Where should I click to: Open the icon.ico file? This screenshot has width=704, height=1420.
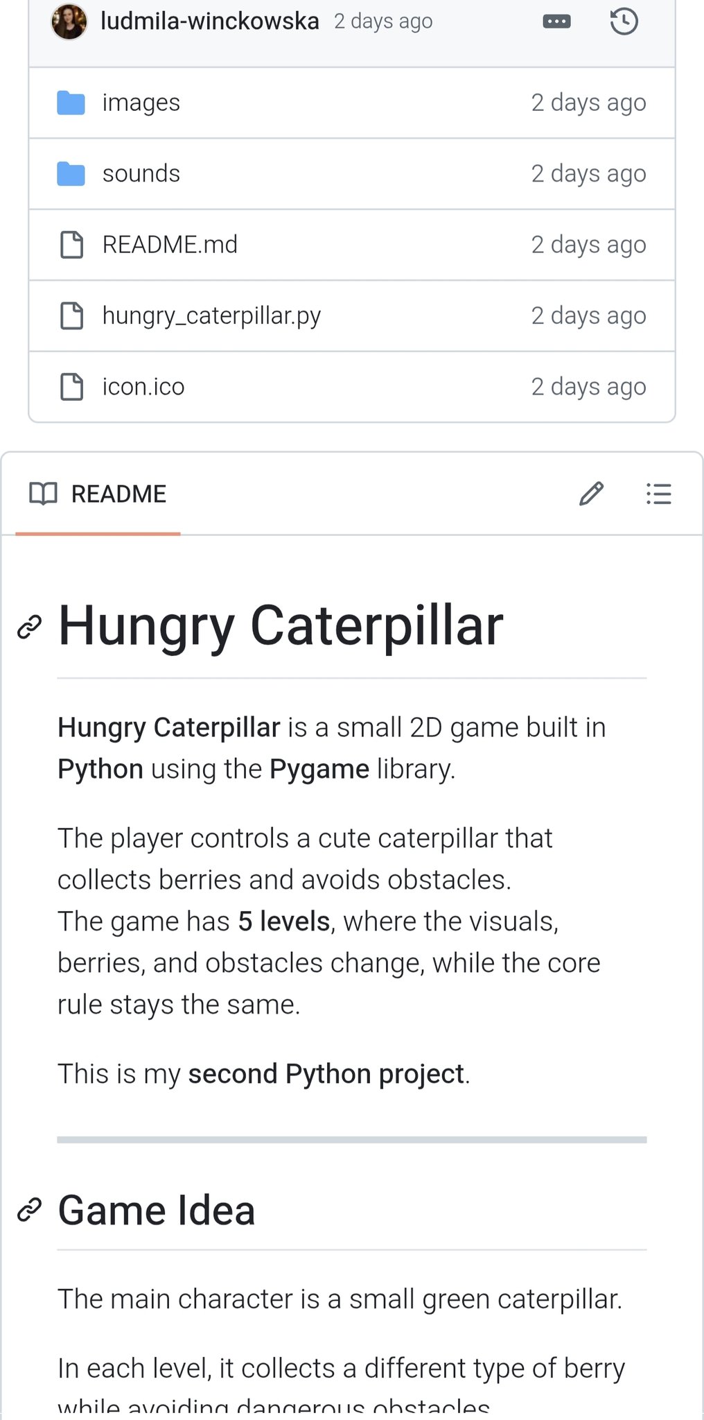(x=143, y=386)
